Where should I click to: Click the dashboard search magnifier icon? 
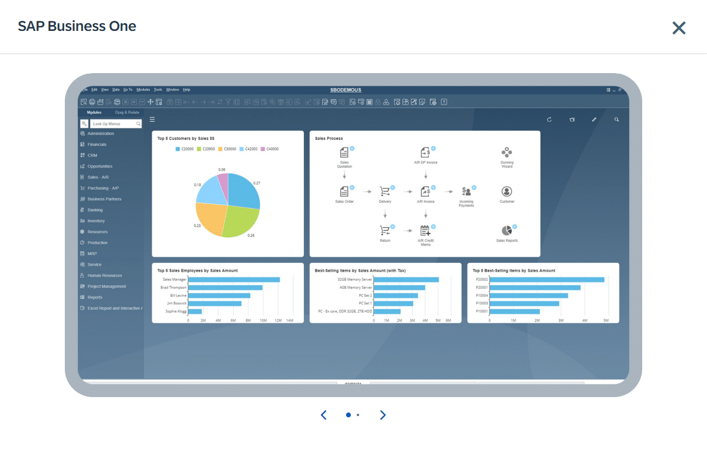pos(617,119)
